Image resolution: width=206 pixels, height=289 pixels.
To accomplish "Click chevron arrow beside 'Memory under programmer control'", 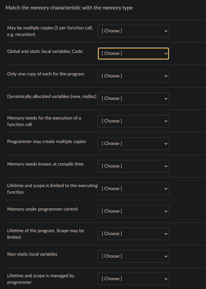I will coord(166,211).
